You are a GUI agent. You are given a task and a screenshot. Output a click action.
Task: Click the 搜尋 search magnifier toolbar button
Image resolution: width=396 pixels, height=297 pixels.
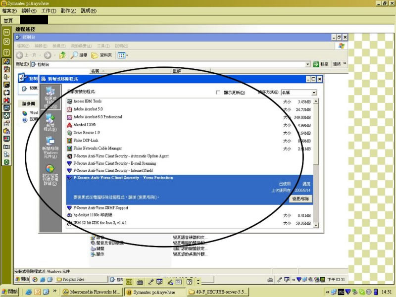pyautogui.click(x=79, y=55)
